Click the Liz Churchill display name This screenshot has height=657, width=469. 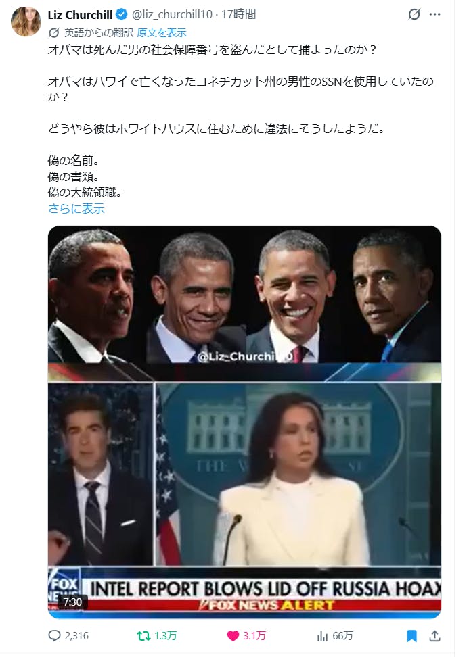click(80, 15)
